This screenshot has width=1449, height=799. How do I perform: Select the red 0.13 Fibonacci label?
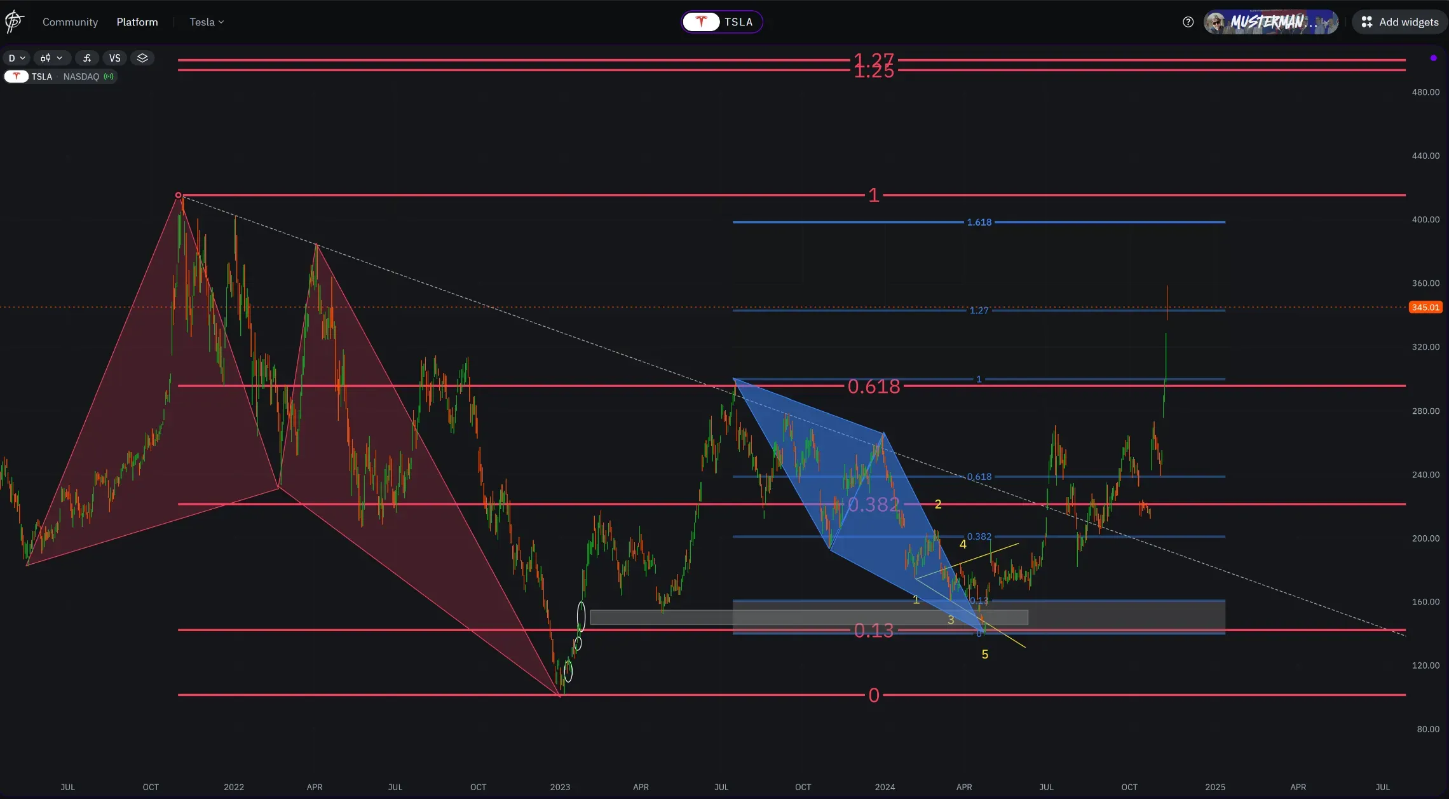(x=874, y=631)
